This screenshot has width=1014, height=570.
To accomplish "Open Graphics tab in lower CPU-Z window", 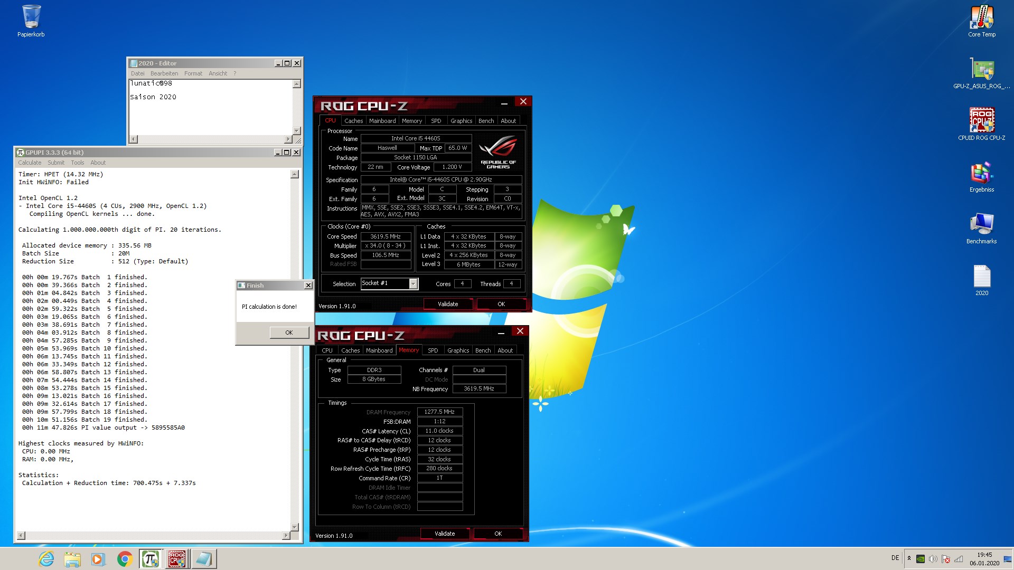I will pos(458,350).
